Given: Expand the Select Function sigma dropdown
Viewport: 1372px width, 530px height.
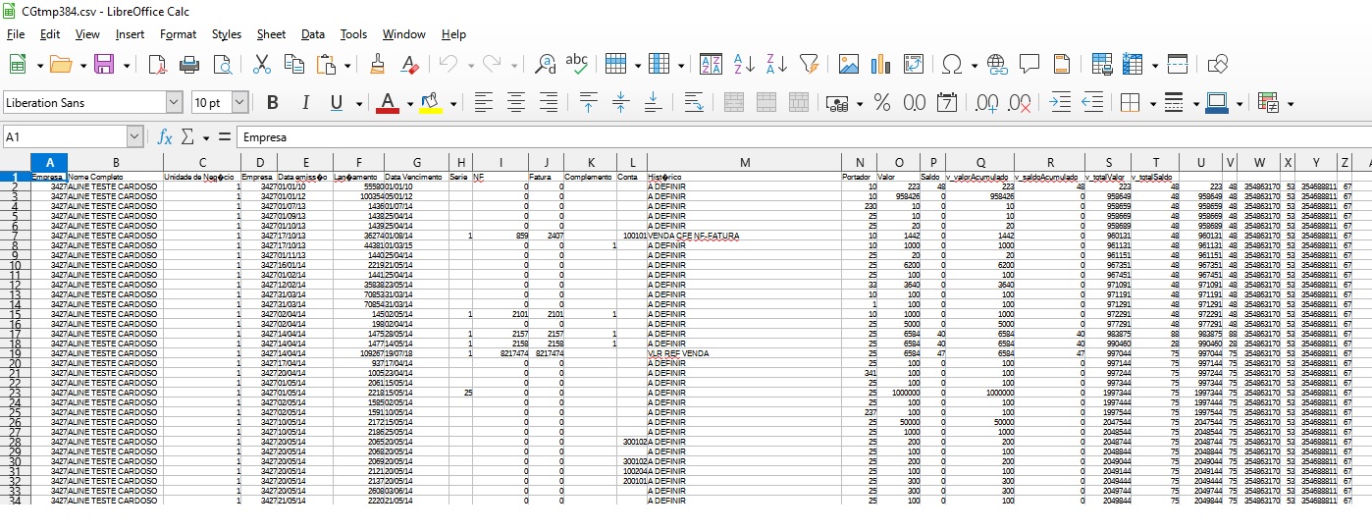Looking at the screenshot, I should (x=206, y=138).
